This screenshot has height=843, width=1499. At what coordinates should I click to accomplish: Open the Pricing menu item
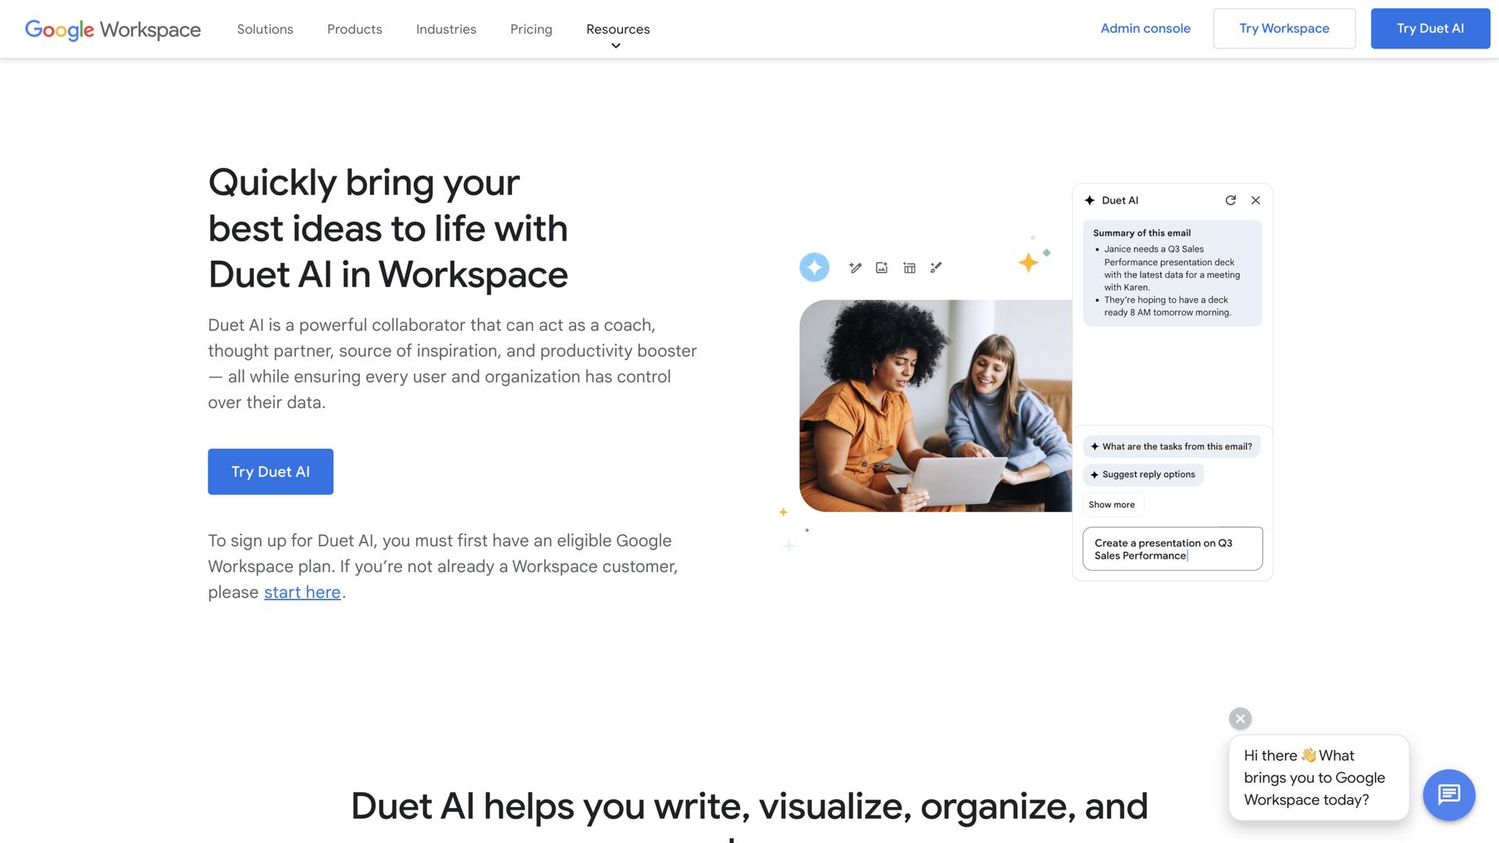531,29
